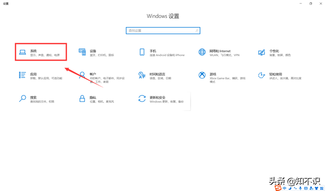Open the 搜索 (Search) settings category
326x191 pixels.
36,99
